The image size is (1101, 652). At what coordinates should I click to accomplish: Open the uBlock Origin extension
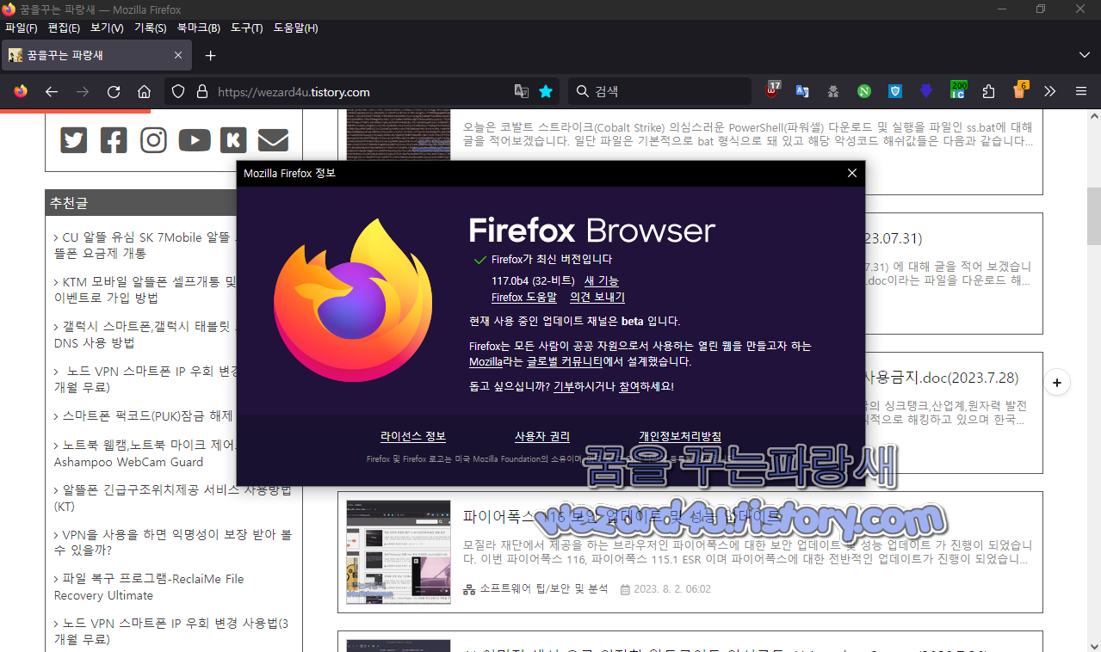pyautogui.click(x=773, y=90)
